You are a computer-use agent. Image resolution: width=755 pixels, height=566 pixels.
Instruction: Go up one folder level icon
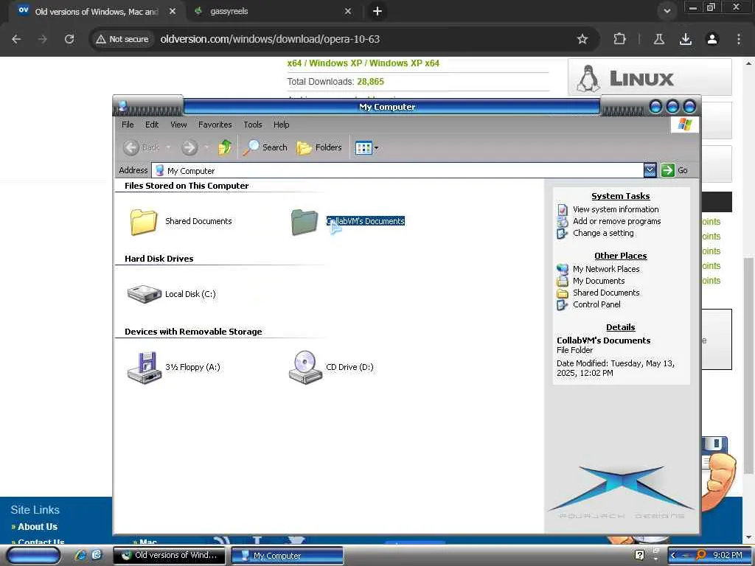coord(224,147)
